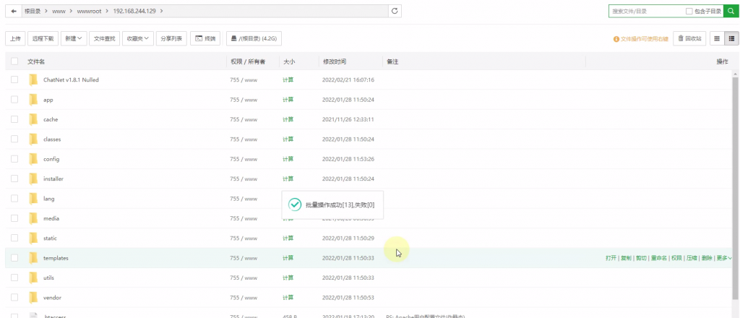
Task: Click wwwroot in the breadcrumb path
Action: pyautogui.click(x=90, y=12)
